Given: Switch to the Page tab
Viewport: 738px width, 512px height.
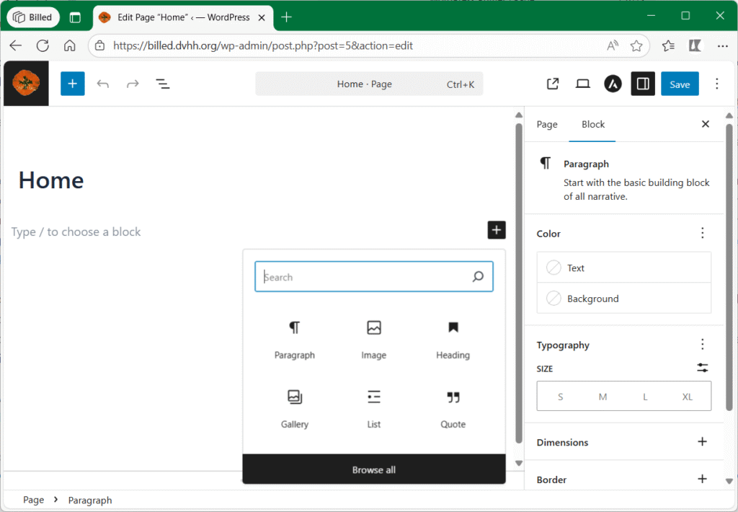Looking at the screenshot, I should (547, 124).
